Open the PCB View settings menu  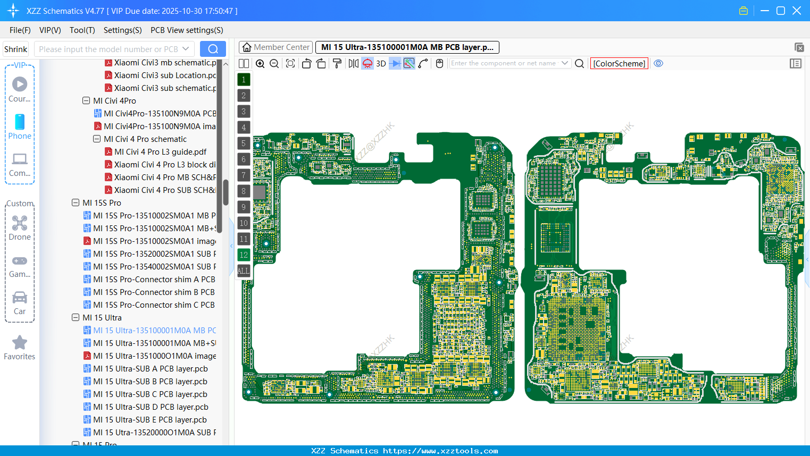[187, 30]
